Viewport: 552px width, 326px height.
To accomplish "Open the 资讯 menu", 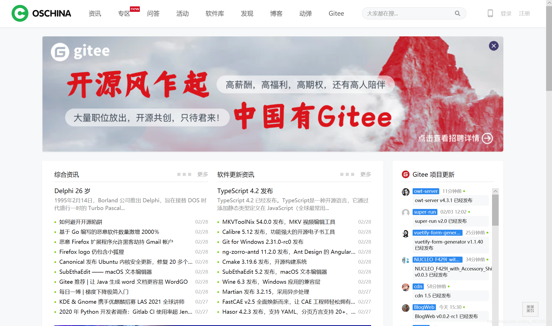I will [95, 13].
